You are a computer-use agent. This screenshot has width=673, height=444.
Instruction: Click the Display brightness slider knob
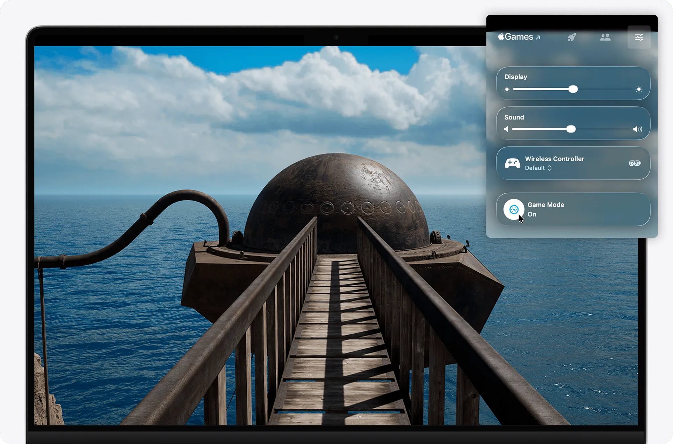573,89
